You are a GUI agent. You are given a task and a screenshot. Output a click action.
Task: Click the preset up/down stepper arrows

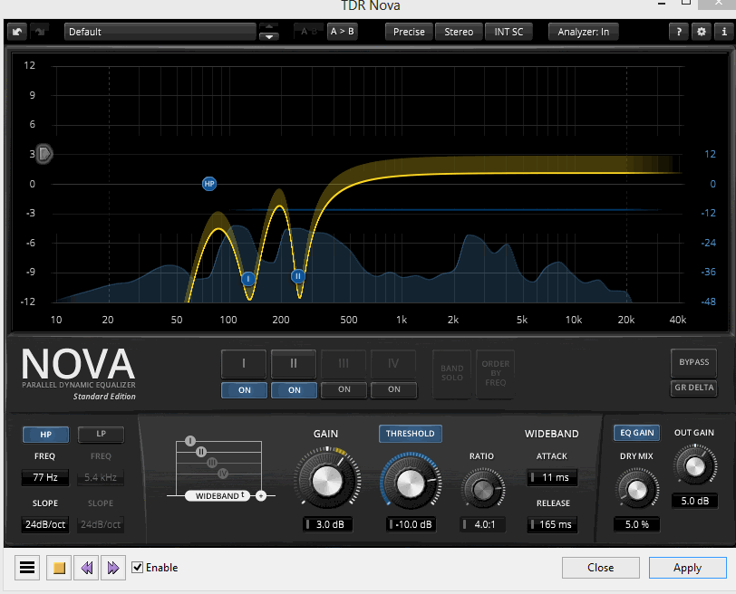(x=268, y=32)
